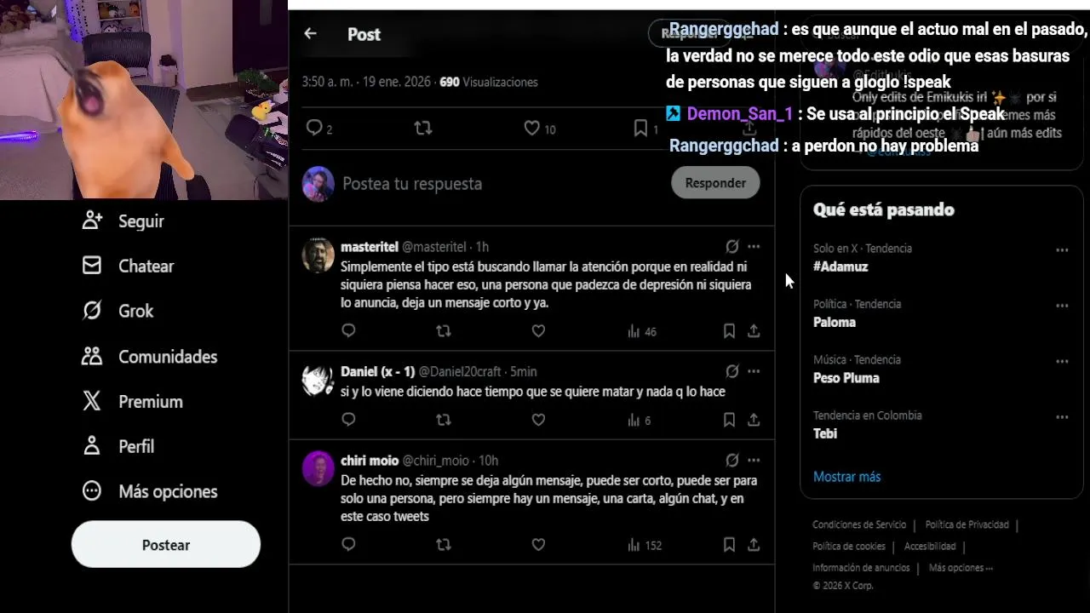Viewport: 1090px width, 613px height.
Task: Click Mostrar más under trends
Action: pos(846,477)
